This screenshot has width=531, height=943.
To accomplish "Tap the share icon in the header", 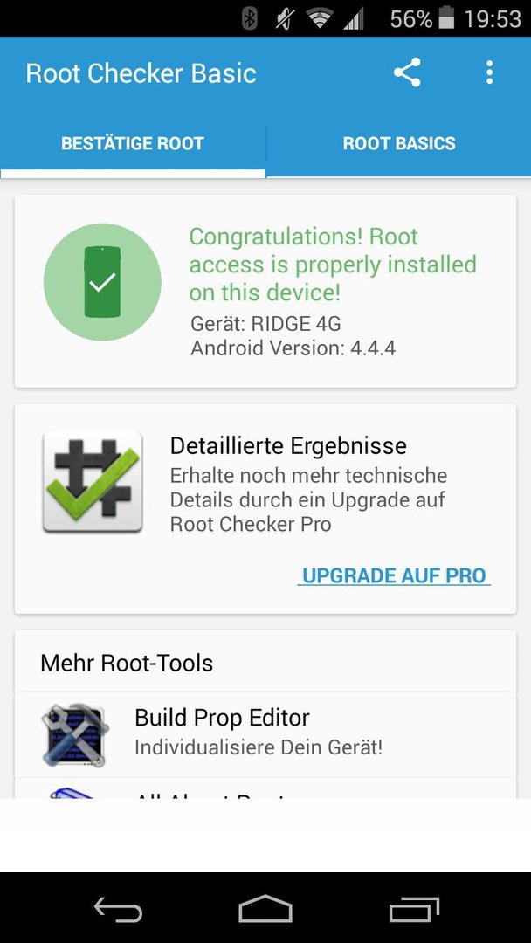I will [407, 72].
